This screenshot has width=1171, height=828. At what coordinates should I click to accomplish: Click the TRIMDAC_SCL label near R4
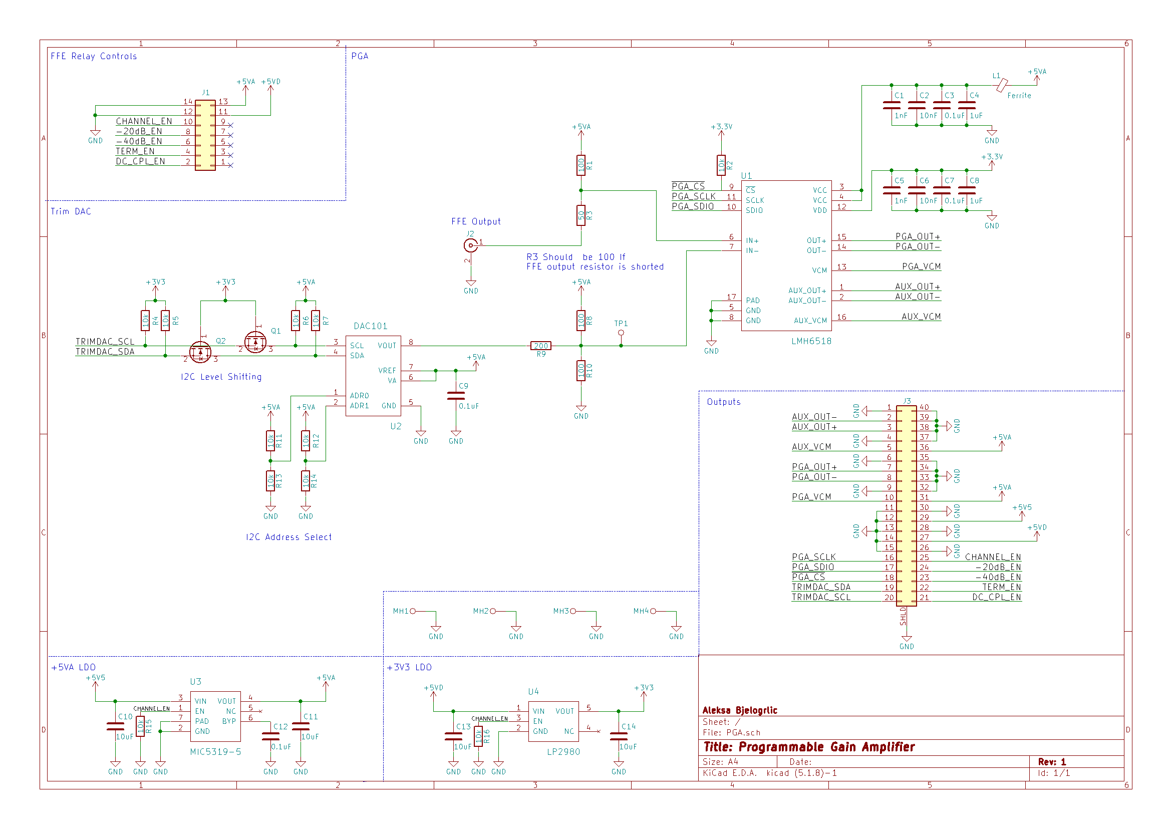coord(105,341)
